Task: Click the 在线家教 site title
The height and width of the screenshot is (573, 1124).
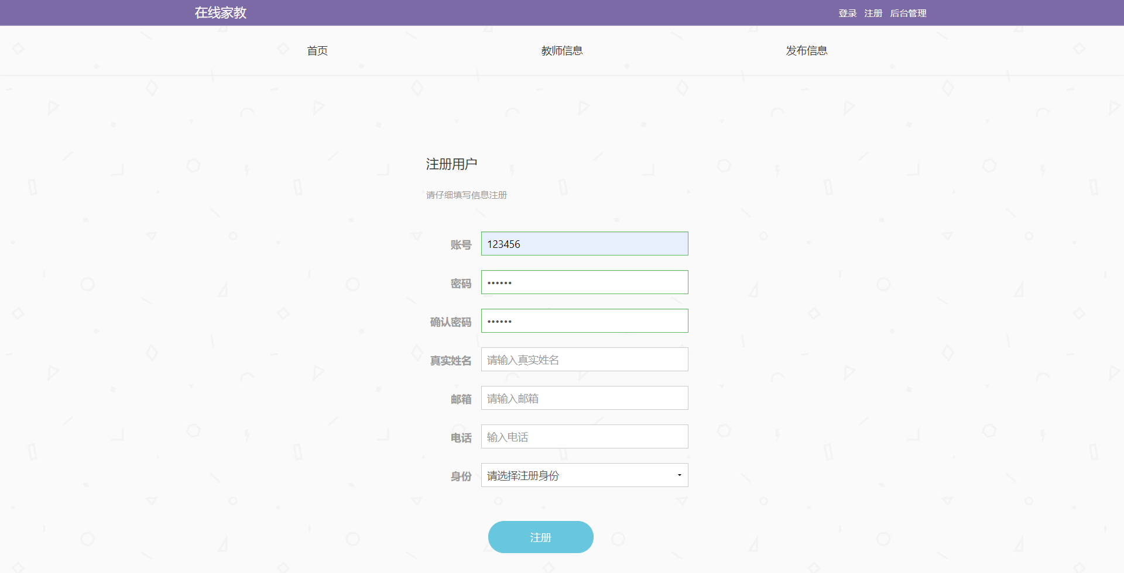Action: click(220, 12)
